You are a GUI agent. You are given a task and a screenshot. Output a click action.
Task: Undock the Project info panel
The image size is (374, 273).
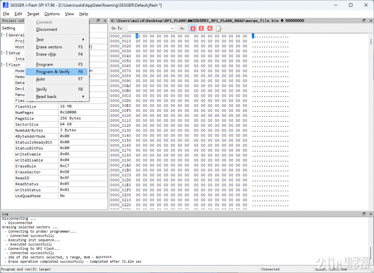(98, 21)
